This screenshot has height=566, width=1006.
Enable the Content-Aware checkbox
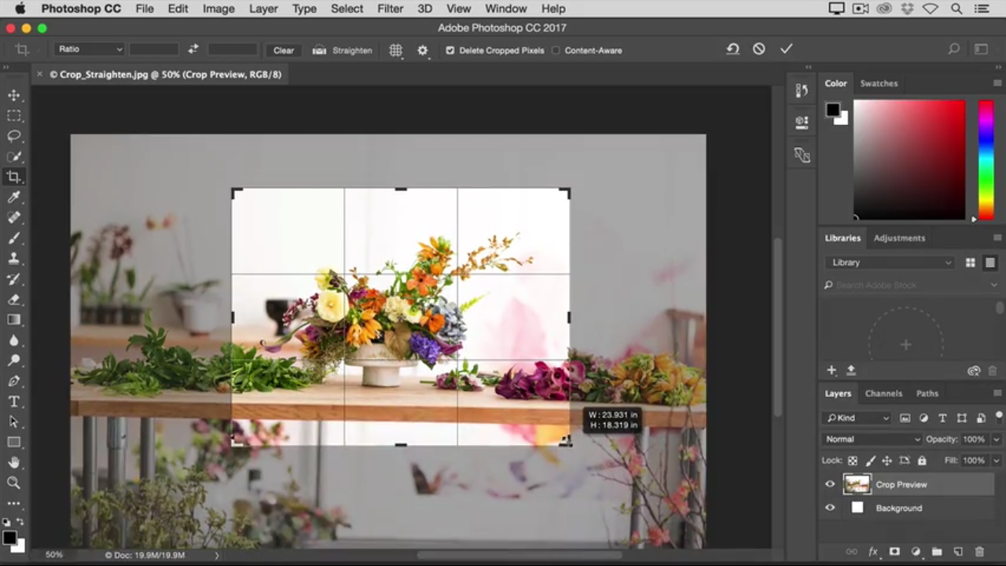tap(556, 50)
